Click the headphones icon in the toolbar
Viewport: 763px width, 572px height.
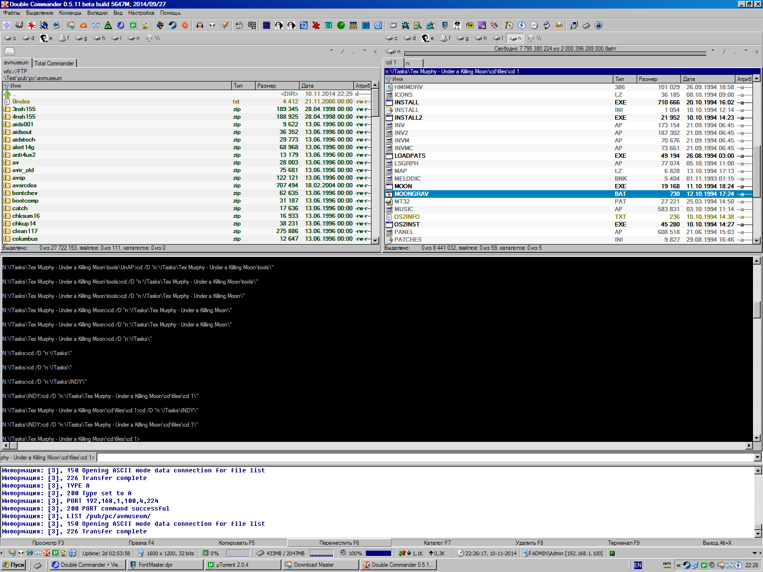(200, 25)
